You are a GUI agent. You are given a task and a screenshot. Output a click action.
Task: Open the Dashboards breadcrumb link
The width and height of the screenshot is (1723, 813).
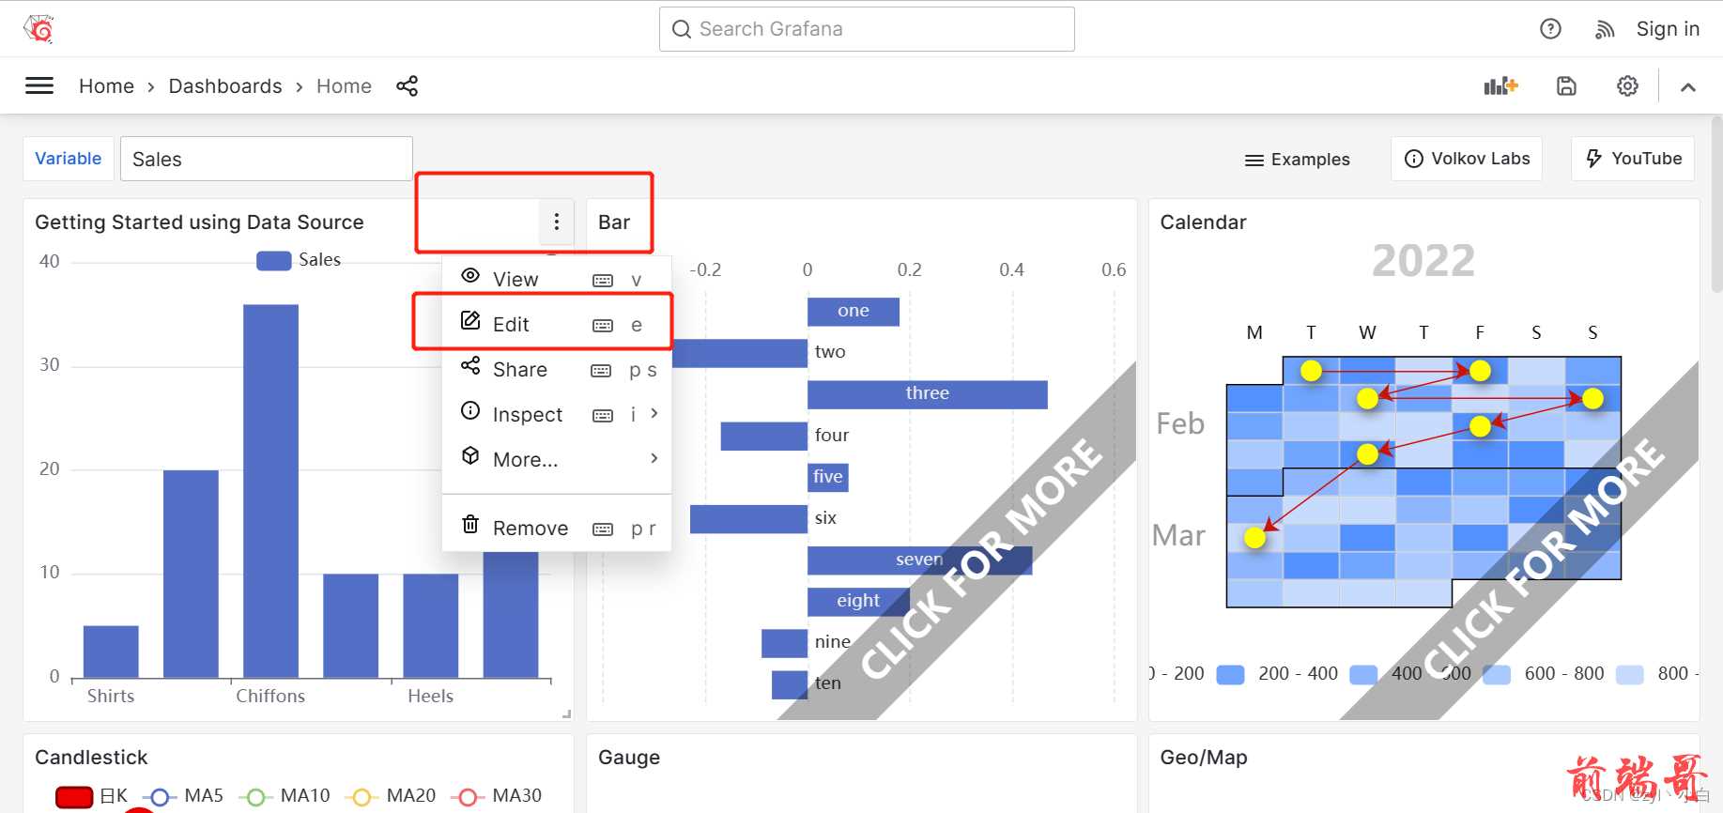click(x=225, y=86)
